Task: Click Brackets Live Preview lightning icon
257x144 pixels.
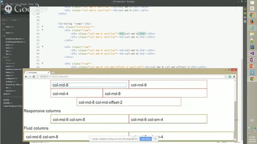Action: (245, 9)
